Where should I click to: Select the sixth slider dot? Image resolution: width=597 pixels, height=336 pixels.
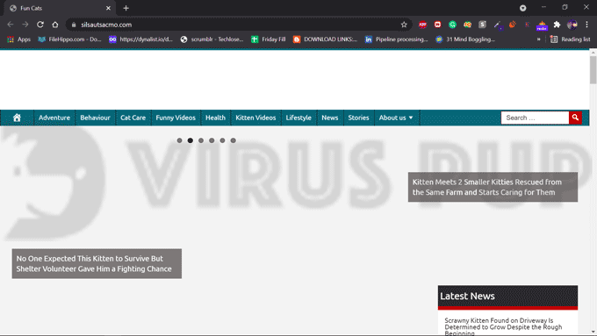click(233, 140)
